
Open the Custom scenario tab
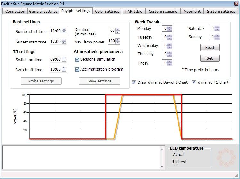(x=163, y=11)
